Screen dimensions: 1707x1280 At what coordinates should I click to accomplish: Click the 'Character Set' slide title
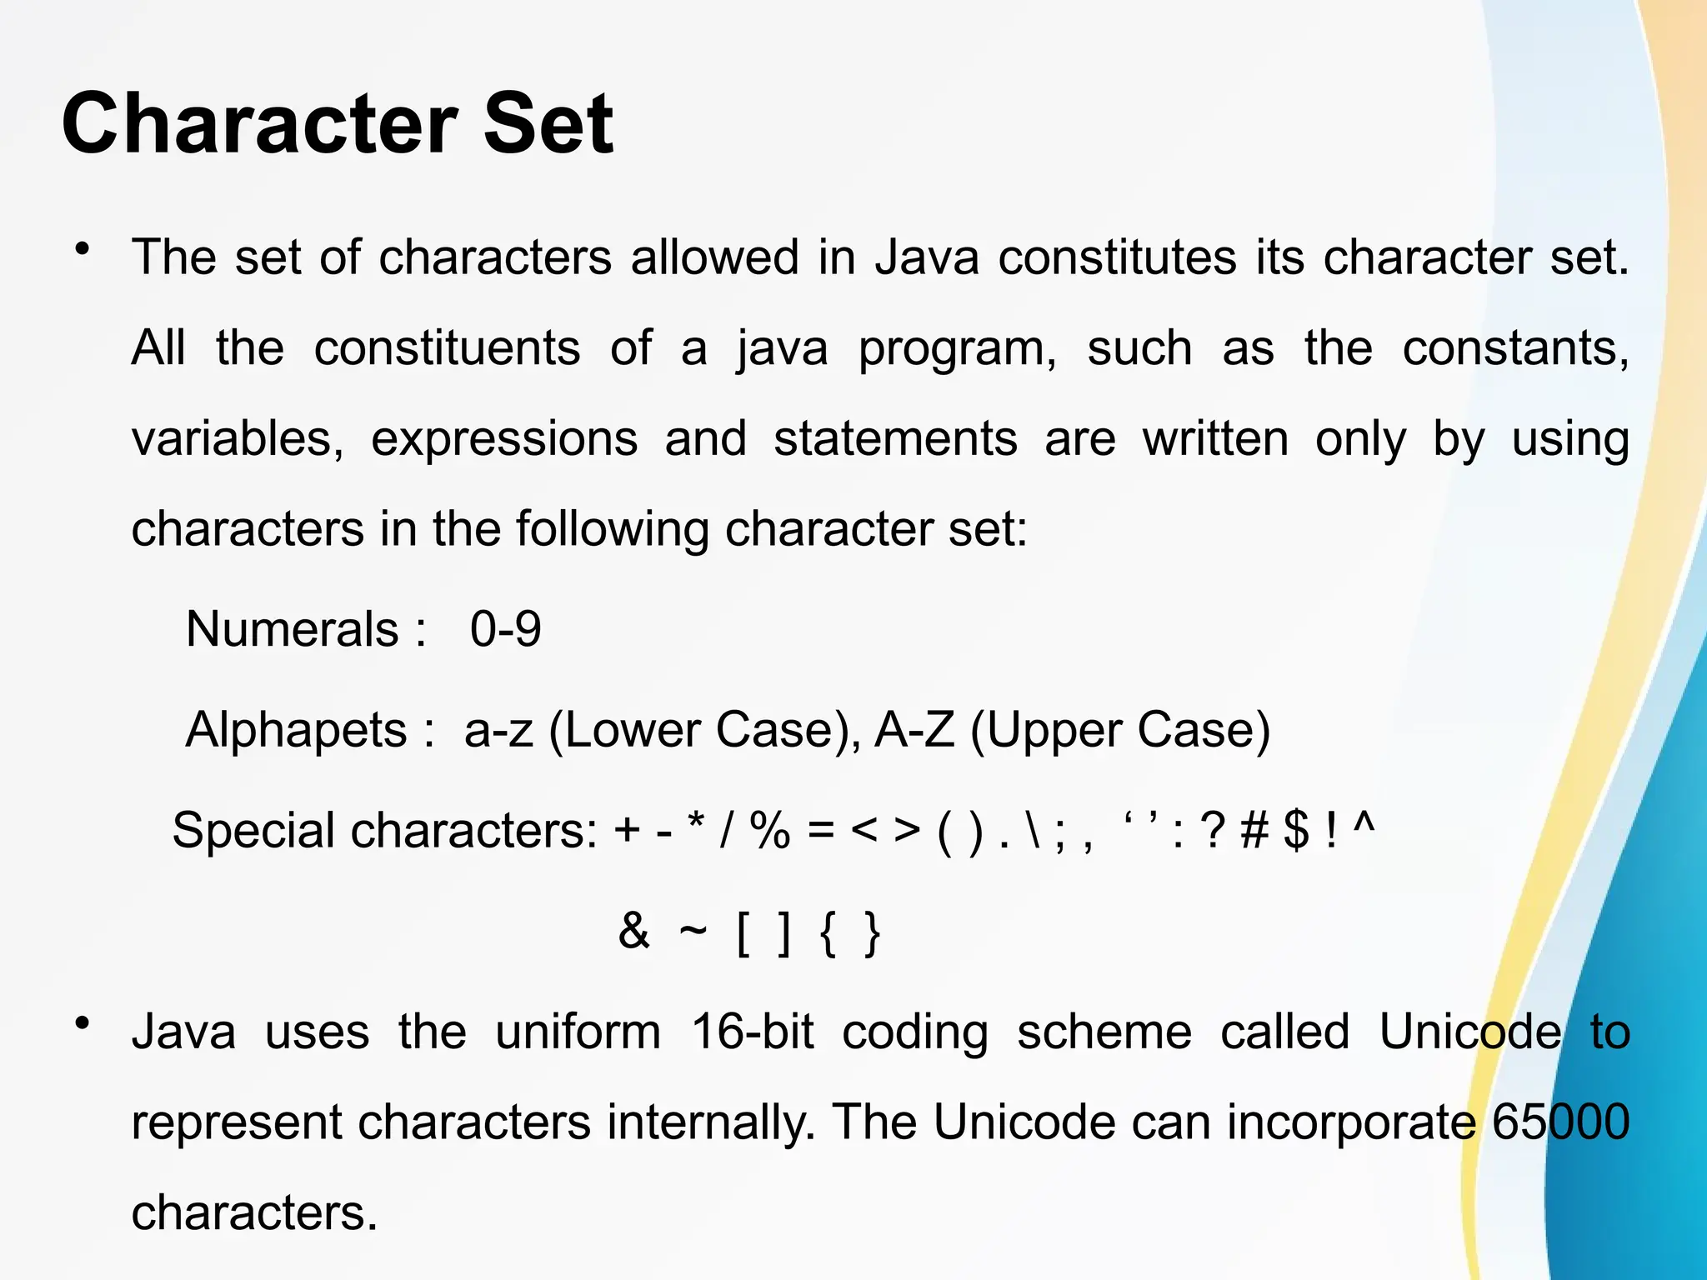tap(337, 123)
